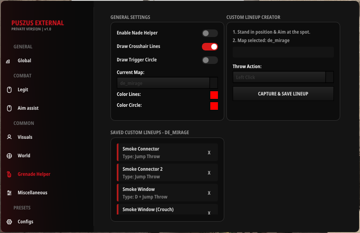Open Configs via the gear icon
Image resolution: width=360 pixels, height=233 pixels.
tap(9, 222)
